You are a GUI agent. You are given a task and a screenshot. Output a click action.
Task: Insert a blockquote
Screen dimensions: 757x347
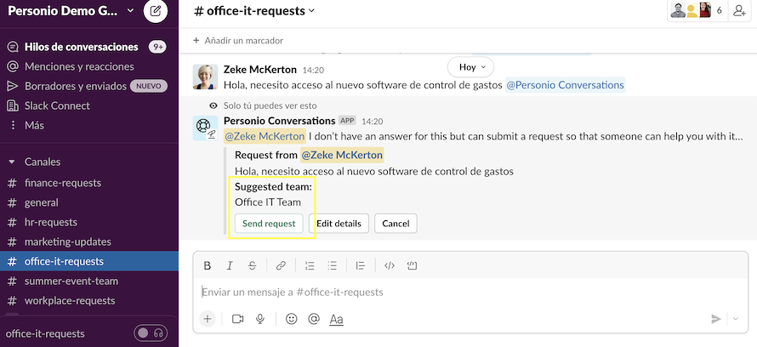(361, 265)
